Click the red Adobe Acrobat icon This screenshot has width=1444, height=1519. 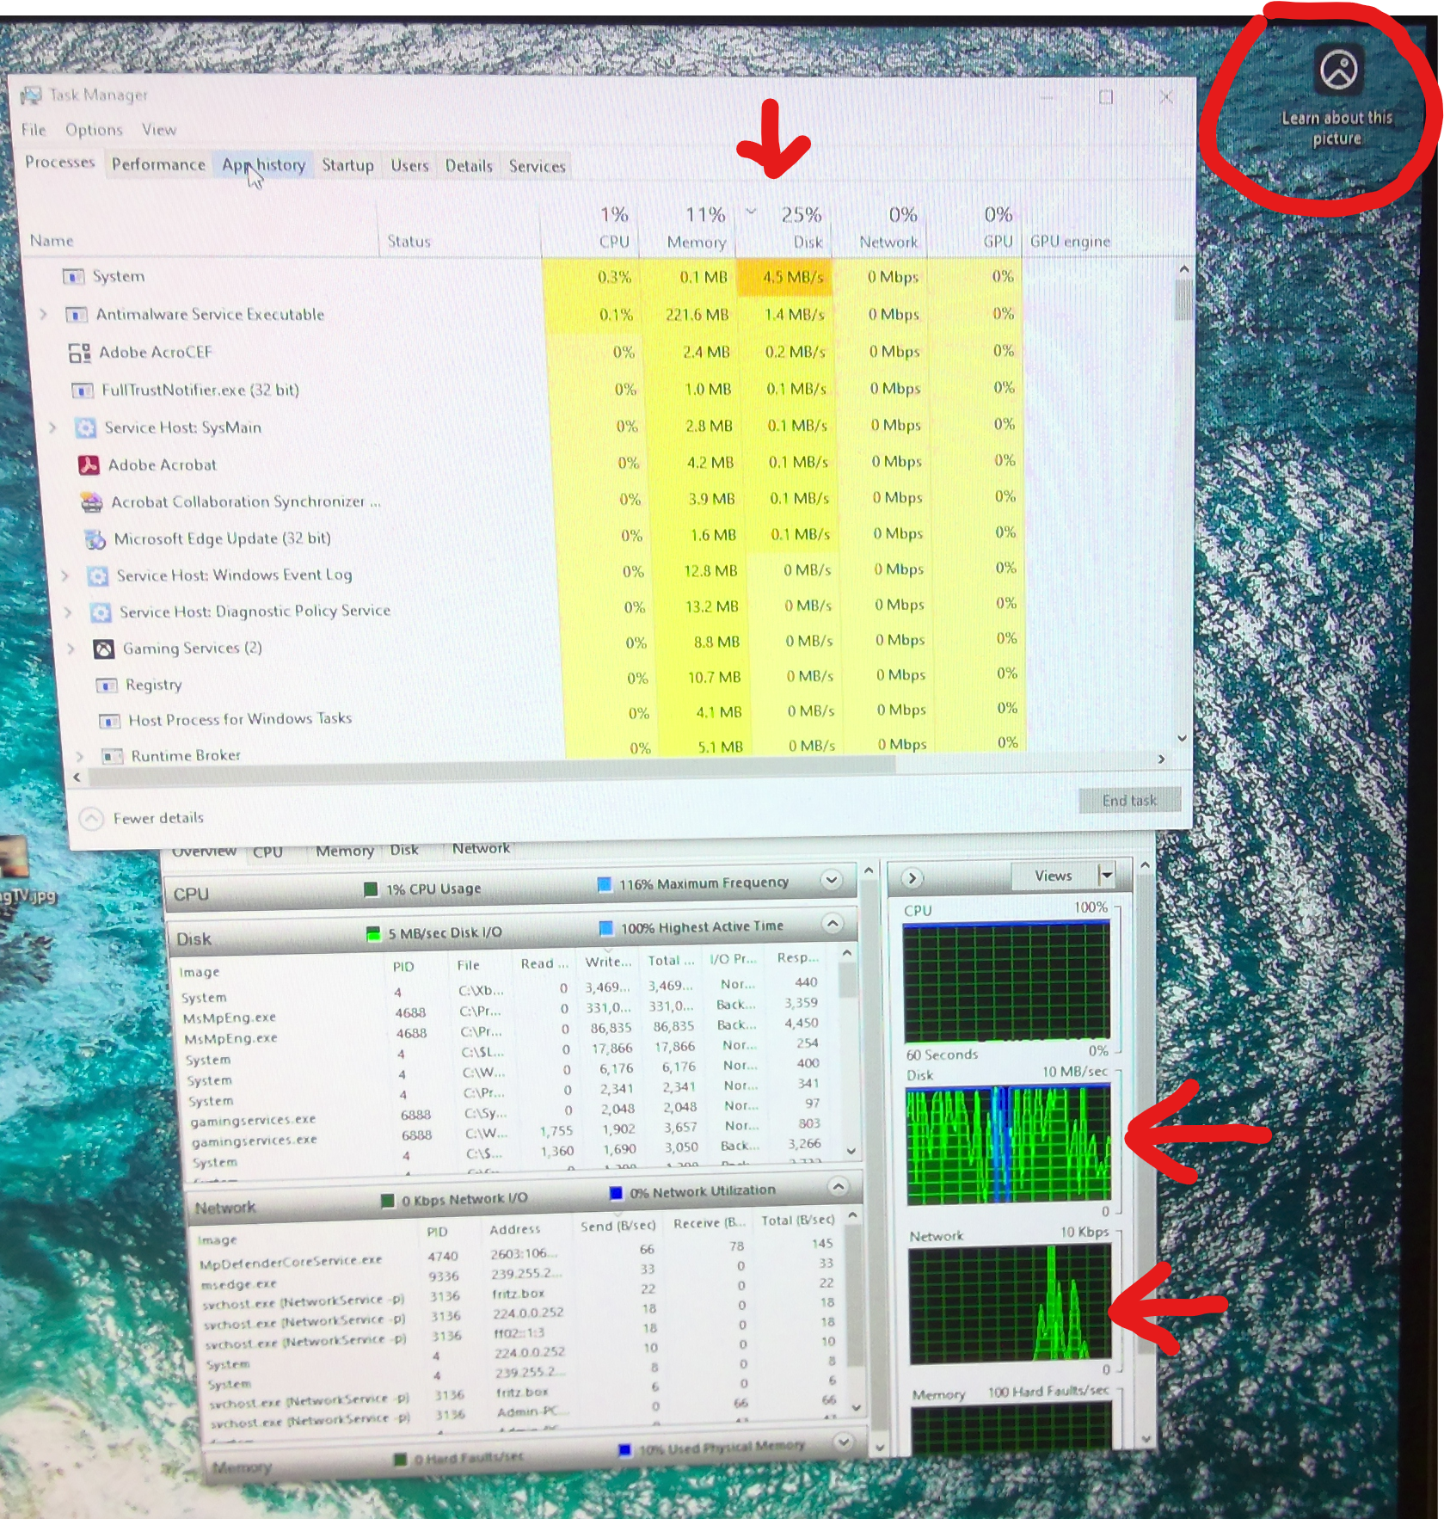pos(89,465)
